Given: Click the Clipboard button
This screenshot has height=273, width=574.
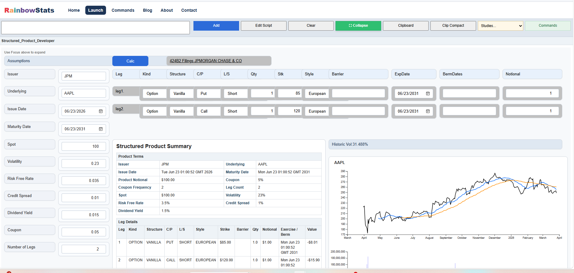Looking at the screenshot, I should click(406, 26).
